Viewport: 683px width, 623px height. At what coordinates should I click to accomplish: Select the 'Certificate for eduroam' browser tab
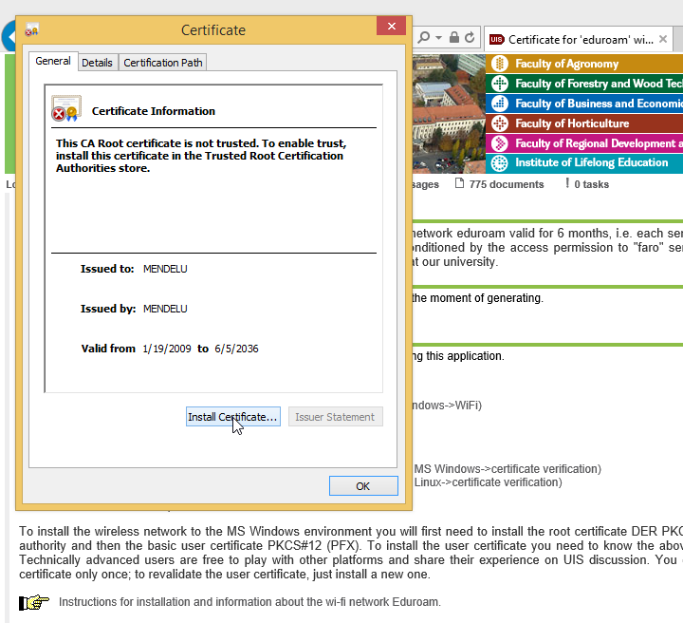(x=581, y=40)
